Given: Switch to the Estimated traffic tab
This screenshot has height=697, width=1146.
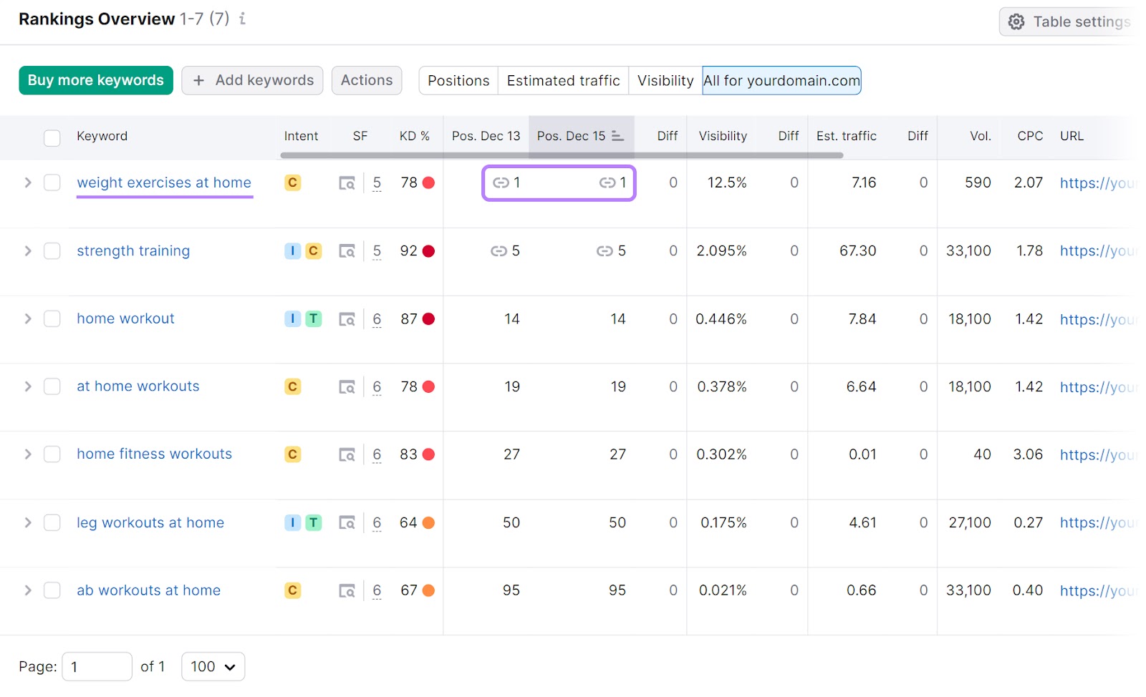Looking at the screenshot, I should pos(563,80).
